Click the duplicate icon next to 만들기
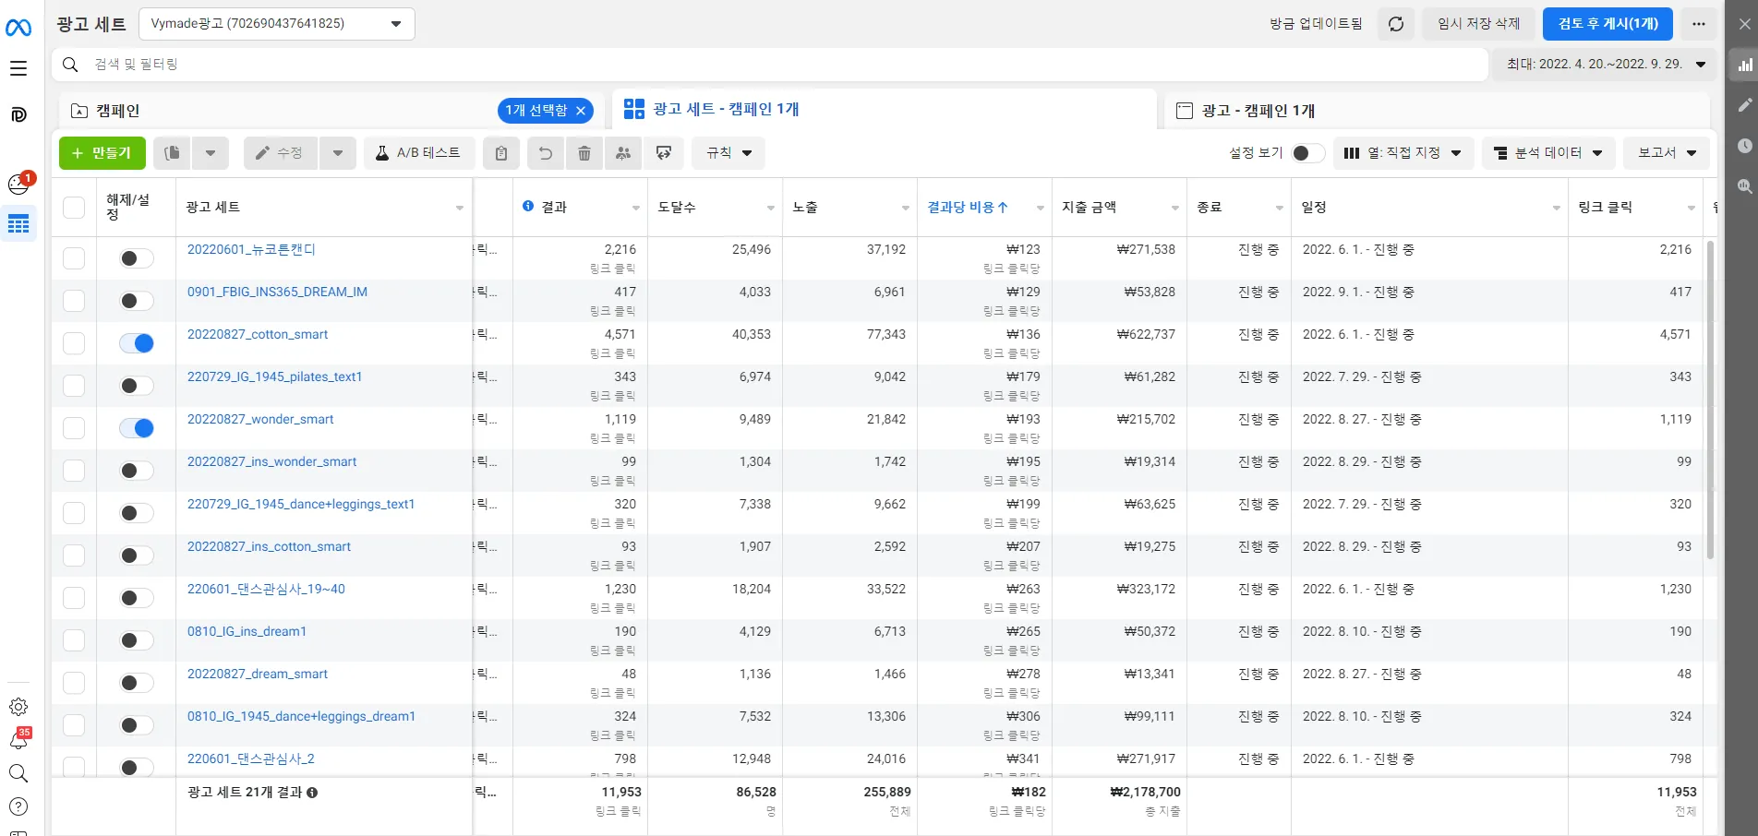1758x836 pixels. click(x=171, y=153)
